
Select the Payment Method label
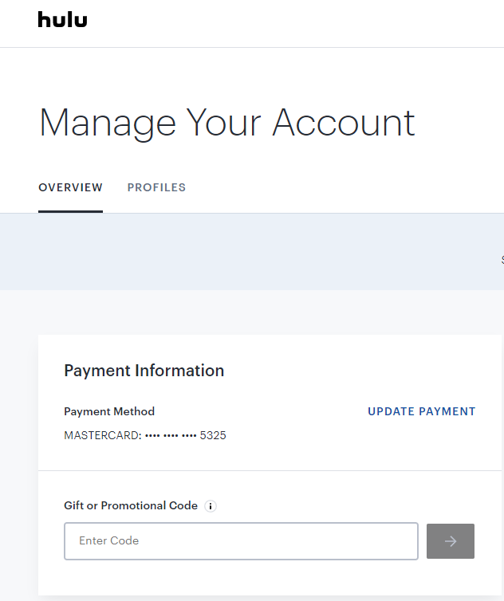coord(109,412)
